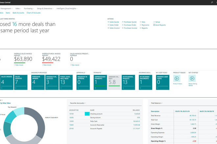This screenshot has width=217, height=144.
Task: Open row options for account 10100
Action: (x=87, y=114)
